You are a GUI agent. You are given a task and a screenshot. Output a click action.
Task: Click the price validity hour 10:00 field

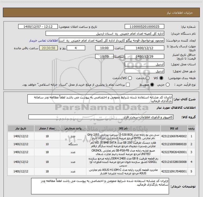pyautogui.click(x=104, y=56)
